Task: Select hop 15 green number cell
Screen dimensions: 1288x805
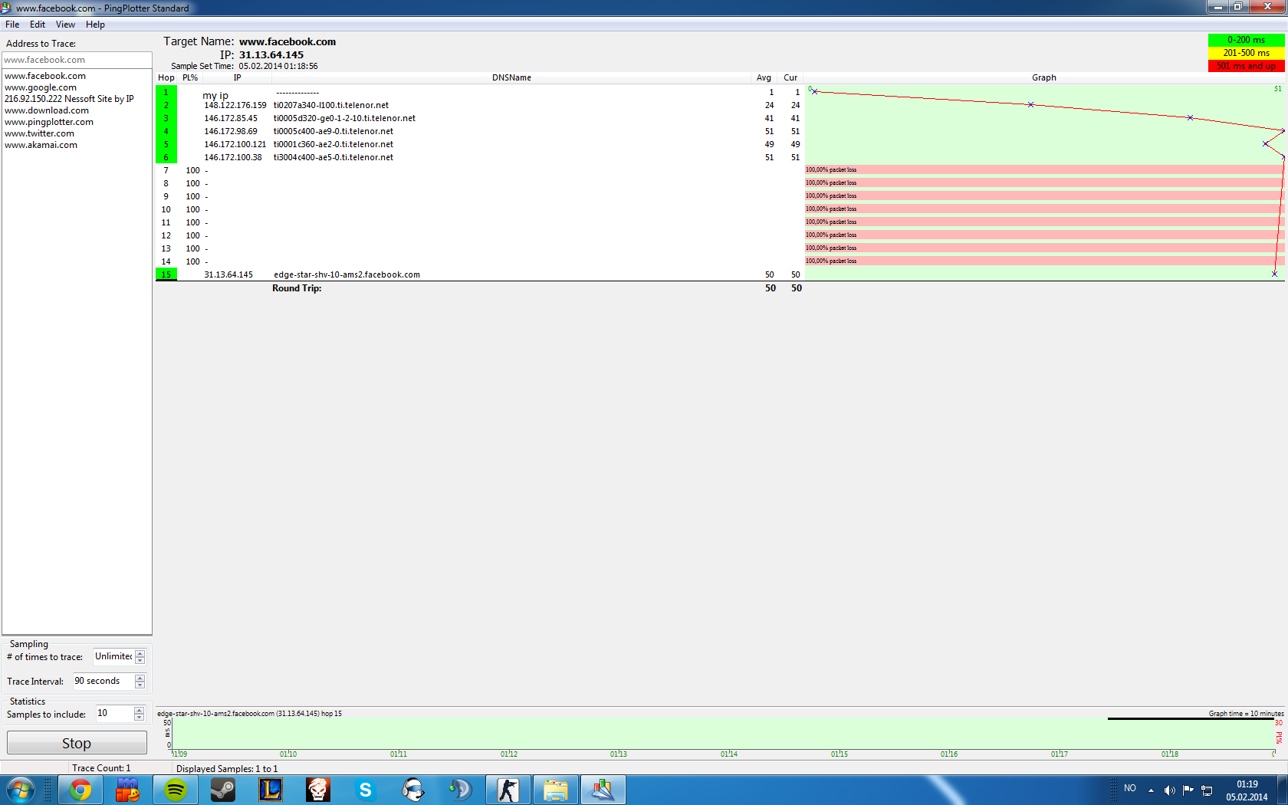Action: coord(166,274)
